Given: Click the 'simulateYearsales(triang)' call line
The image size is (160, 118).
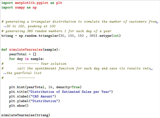Looking at the screenshot, I should tap(26, 115).
